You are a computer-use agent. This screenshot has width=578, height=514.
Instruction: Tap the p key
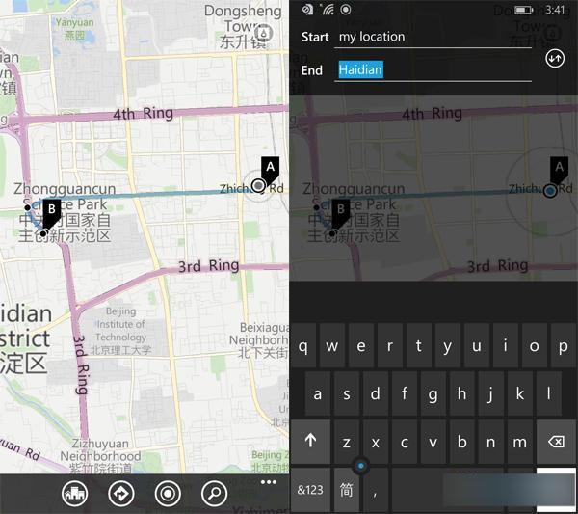tap(563, 346)
